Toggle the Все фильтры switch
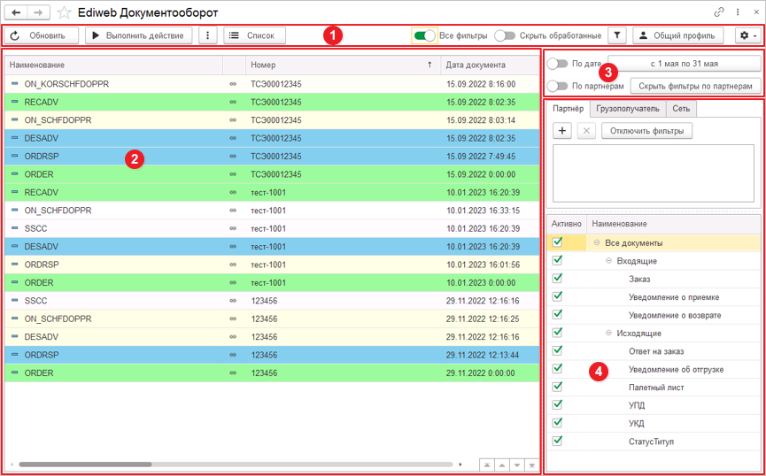766x476 pixels. pyautogui.click(x=424, y=35)
